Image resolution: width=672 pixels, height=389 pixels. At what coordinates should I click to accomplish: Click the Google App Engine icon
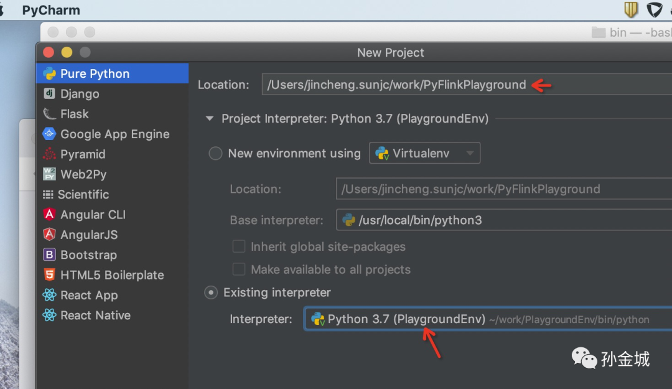tap(49, 134)
